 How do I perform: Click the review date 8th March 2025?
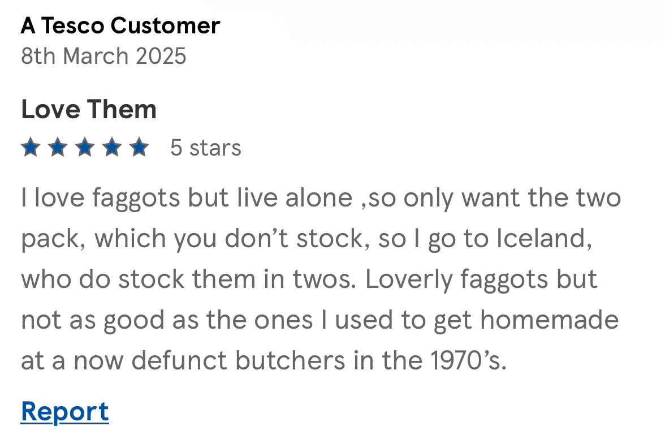pyautogui.click(x=103, y=56)
